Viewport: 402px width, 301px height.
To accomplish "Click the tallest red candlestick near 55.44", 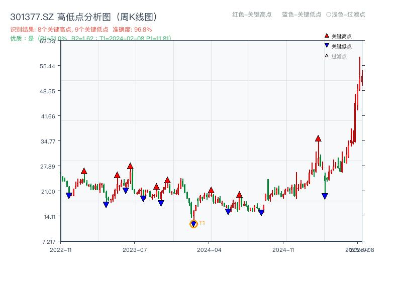I will point(360,74).
